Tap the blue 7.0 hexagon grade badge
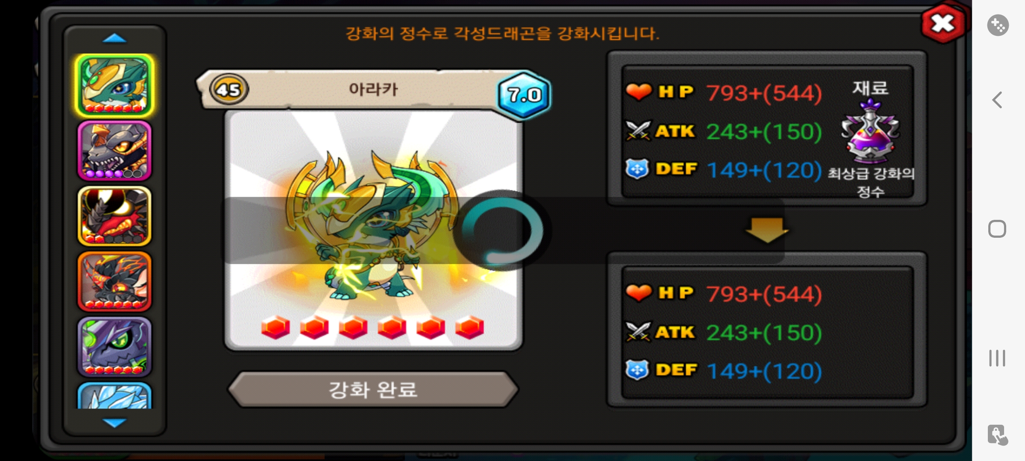Screen dimensions: 1025x461 [524, 94]
